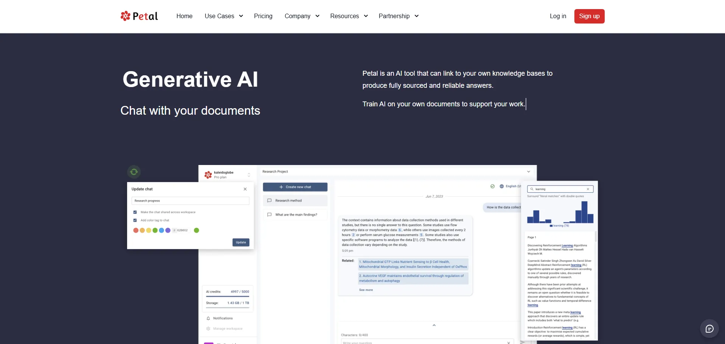Click the red Sign up button

(589, 16)
